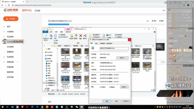Image resolution: width=194 pixels, height=109 pixels.
Task: Click the Rename icon in Explorer ribbon
Action: [x=85, y=36]
